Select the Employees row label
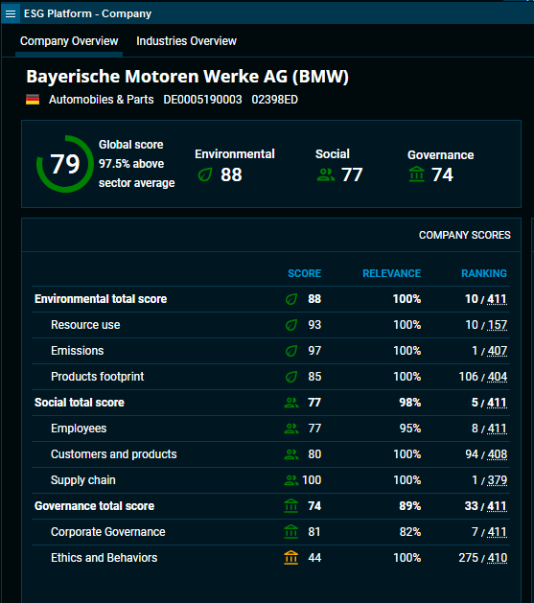The height and width of the screenshot is (603, 534). click(79, 429)
